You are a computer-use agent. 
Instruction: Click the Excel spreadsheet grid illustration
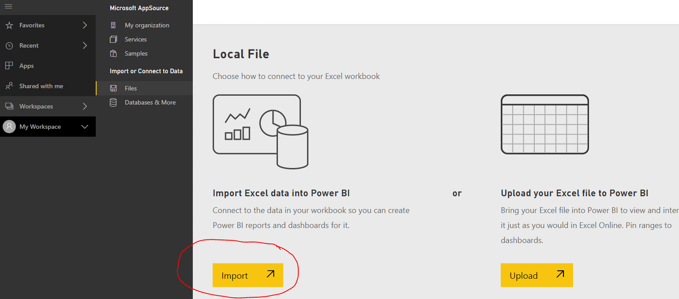[545, 124]
